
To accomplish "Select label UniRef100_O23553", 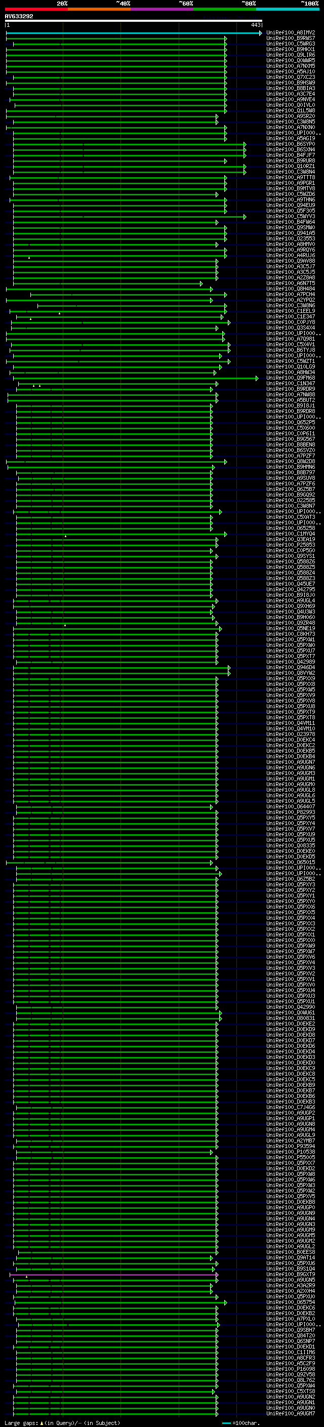I will click(290, 238).
